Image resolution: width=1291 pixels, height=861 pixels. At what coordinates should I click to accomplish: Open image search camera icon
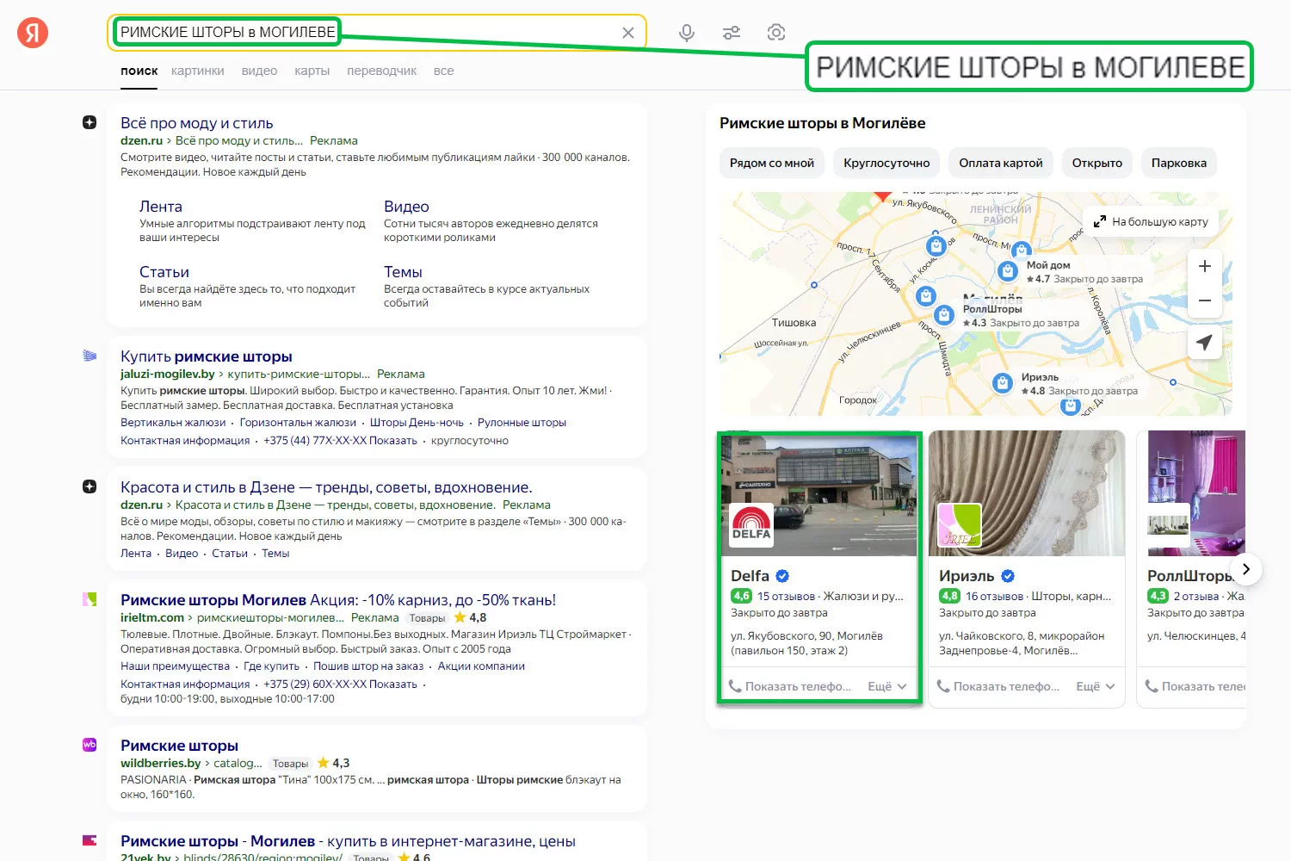[776, 33]
